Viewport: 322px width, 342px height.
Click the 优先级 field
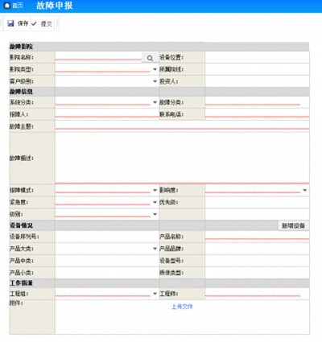click(257, 202)
